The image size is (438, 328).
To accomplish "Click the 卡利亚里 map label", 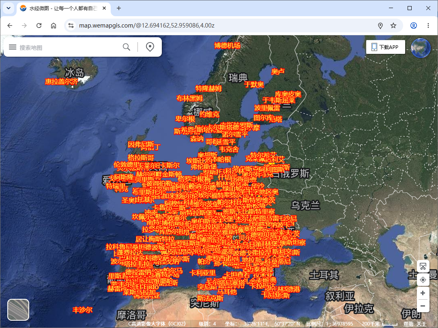I will 202,273.
